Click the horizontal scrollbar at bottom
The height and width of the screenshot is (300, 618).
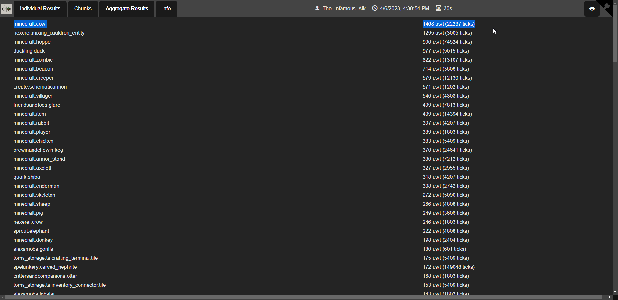tap(304, 297)
